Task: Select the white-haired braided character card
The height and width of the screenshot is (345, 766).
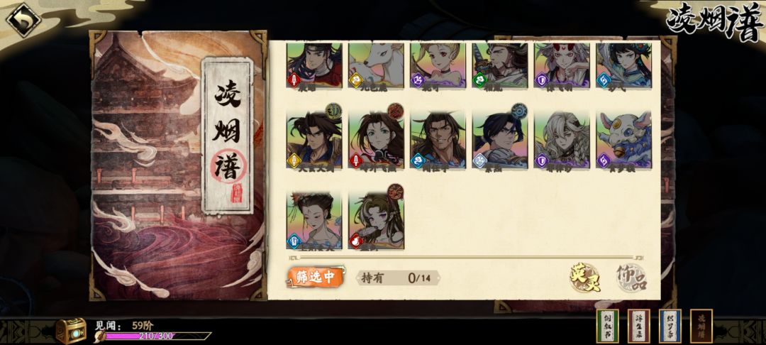Action: 562,141
